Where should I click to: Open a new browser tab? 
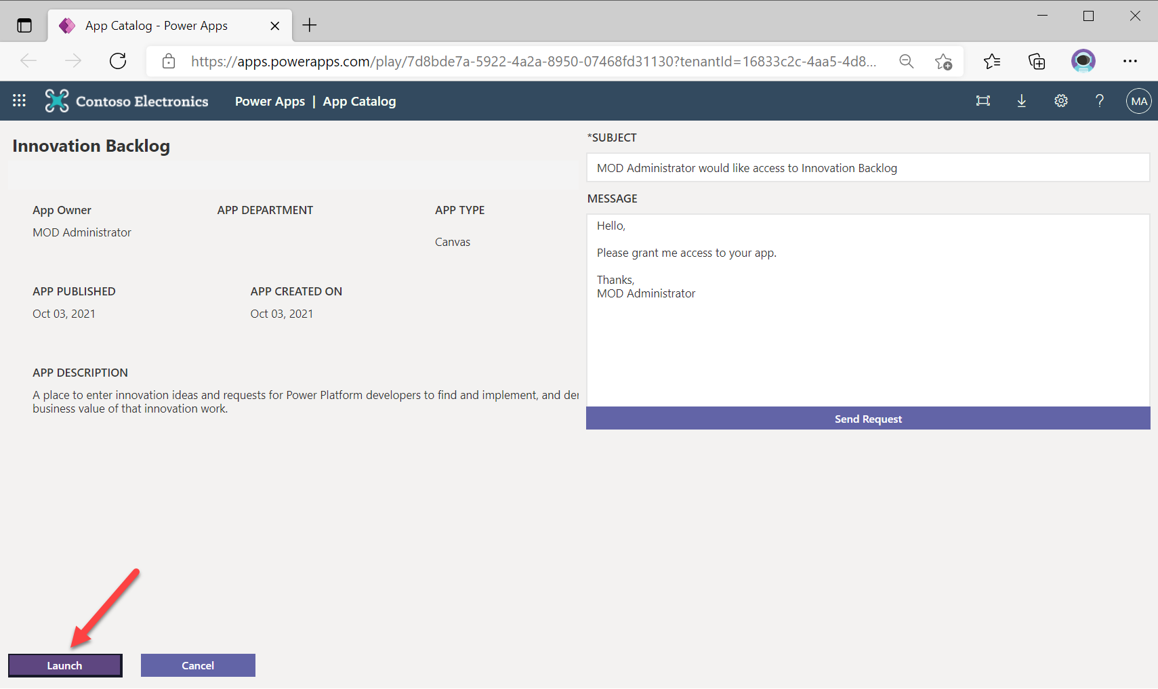pyautogui.click(x=310, y=25)
